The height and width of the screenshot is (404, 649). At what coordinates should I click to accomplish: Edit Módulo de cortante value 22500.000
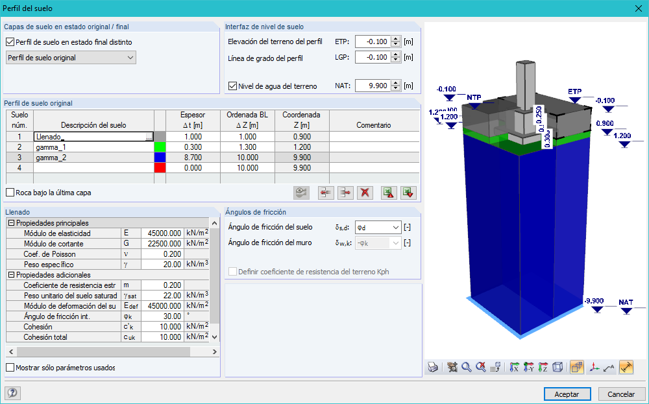[162, 244]
